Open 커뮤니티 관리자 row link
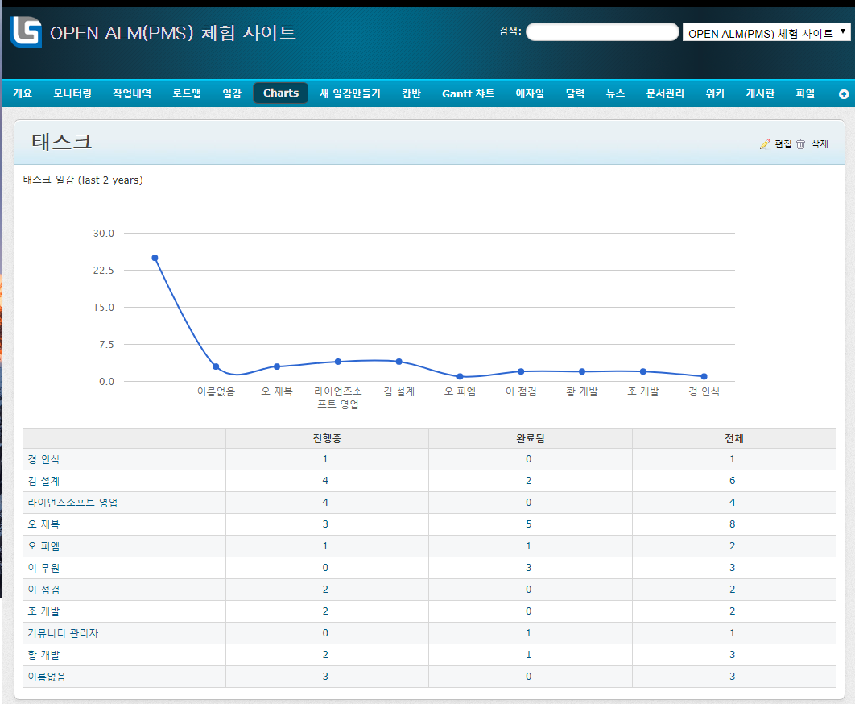The width and height of the screenshot is (855, 704). click(63, 633)
